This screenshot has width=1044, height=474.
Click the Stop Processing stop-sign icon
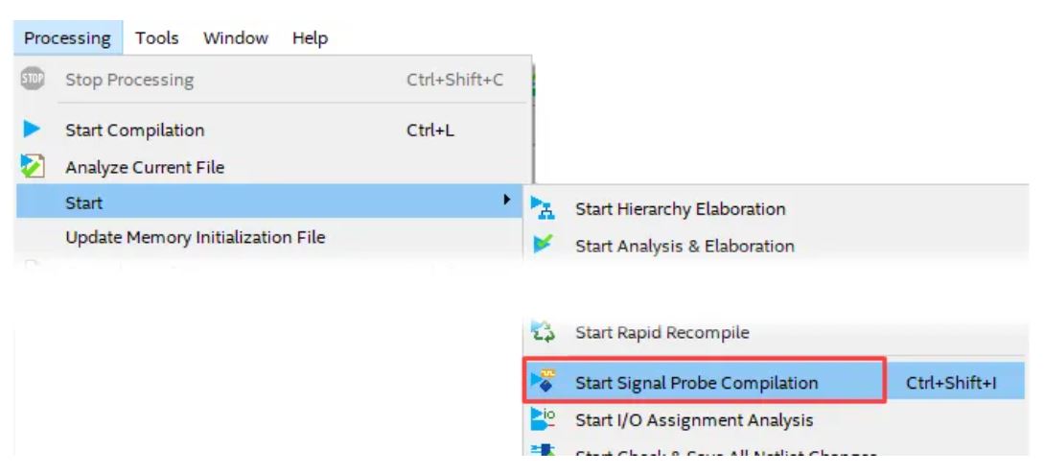coord(32,80)
